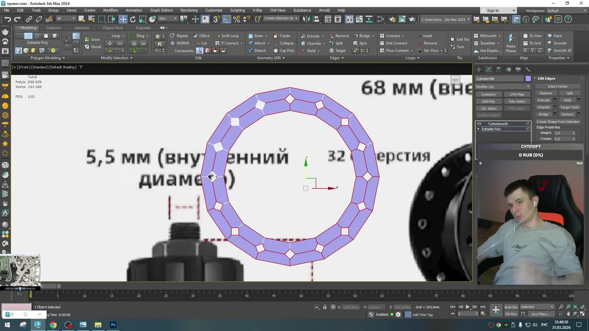Activate the Select and Rotate tool
The width and height of the screenshot is (589, 331).
tap(133, 19)
